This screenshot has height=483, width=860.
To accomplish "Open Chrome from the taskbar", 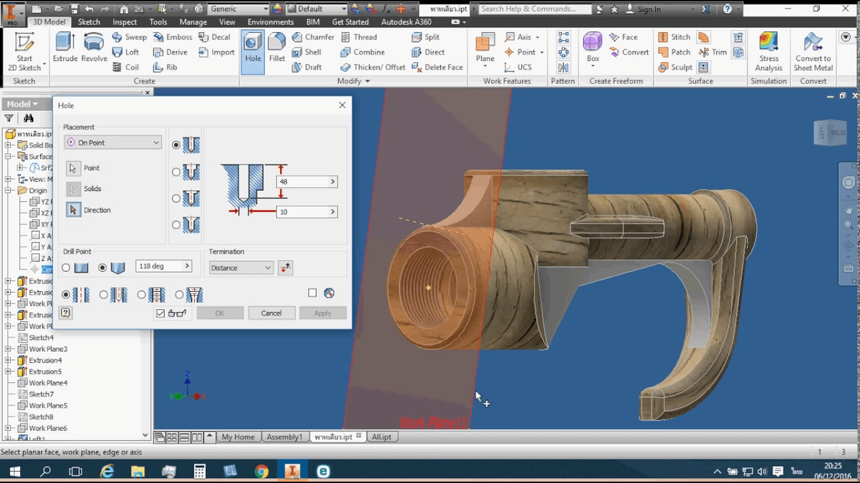I will pyautogui.click(x=262, y=471).
